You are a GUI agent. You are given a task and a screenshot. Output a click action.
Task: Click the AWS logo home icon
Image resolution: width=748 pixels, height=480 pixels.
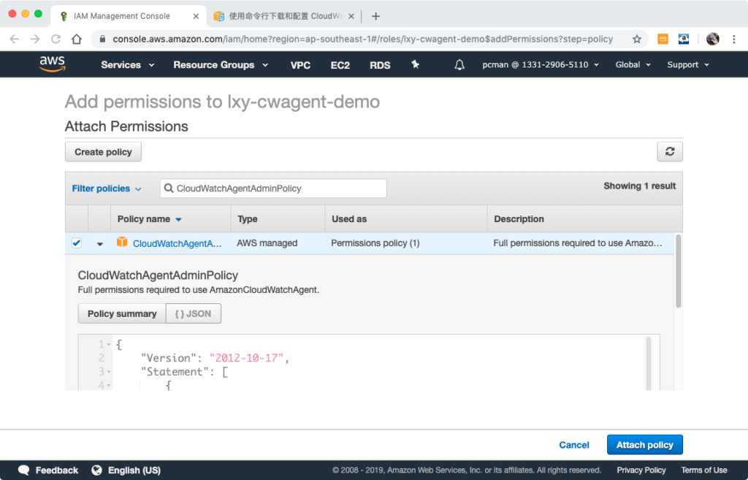pyautogui.click(x=52, y=64)
